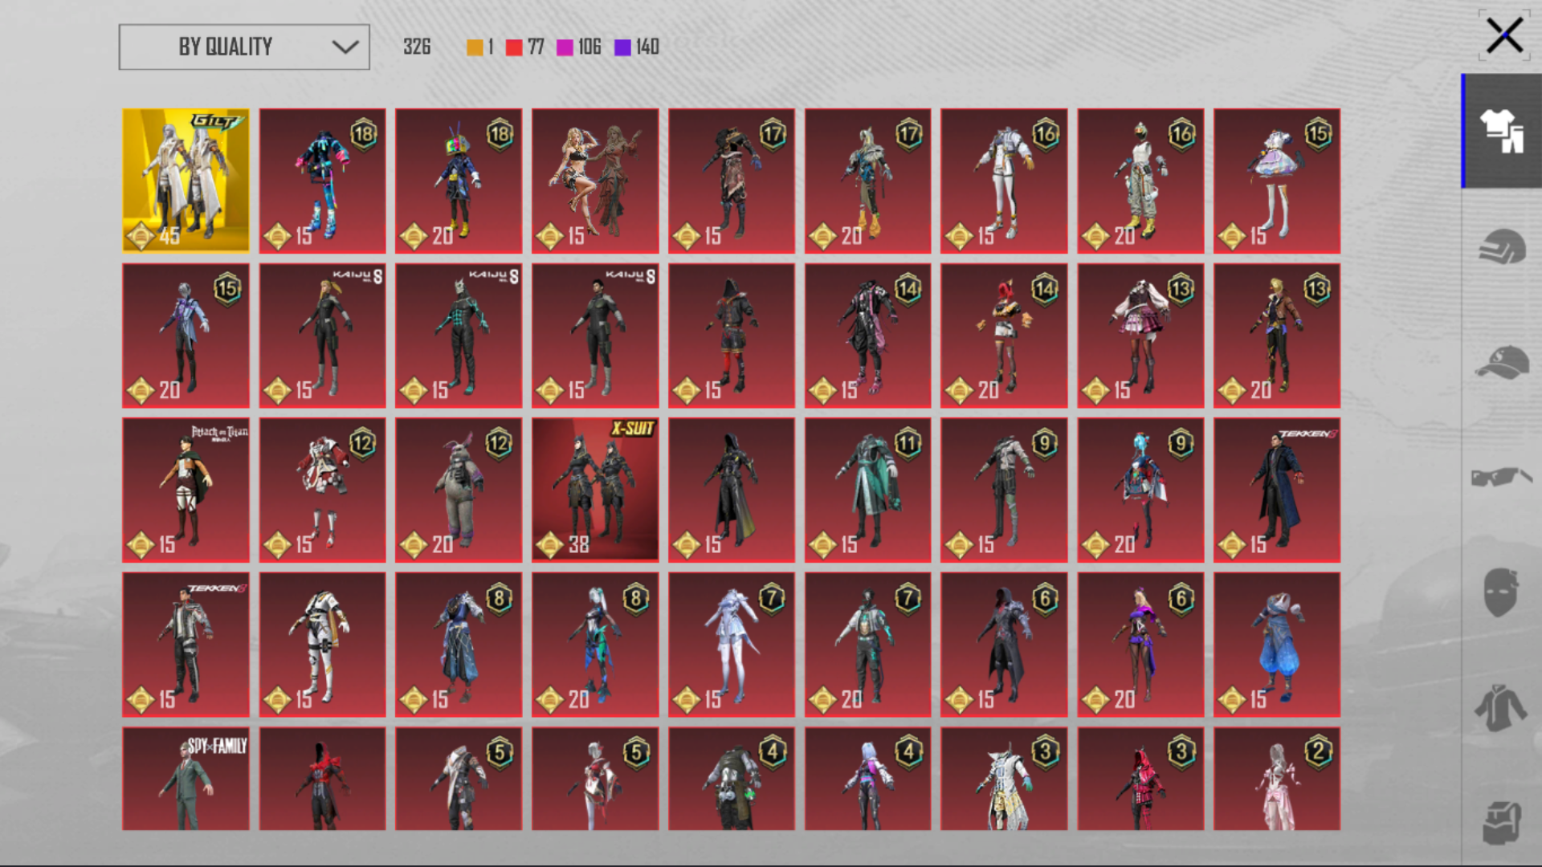Click the total item count 326
The height and width of the screenshot is (867, 1542).
click(417, 47)
